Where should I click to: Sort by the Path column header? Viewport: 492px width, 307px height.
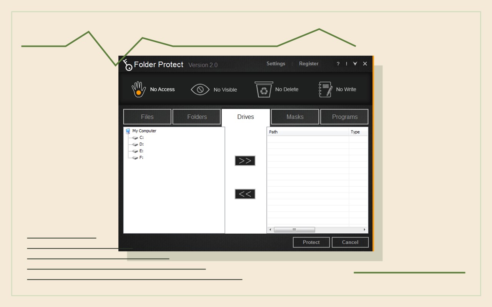308,132
